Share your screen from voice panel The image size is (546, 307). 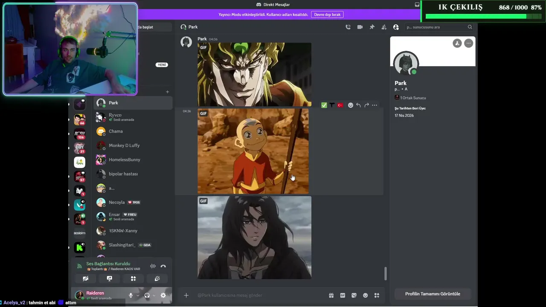pyautogui.click(x=109, y=278)
